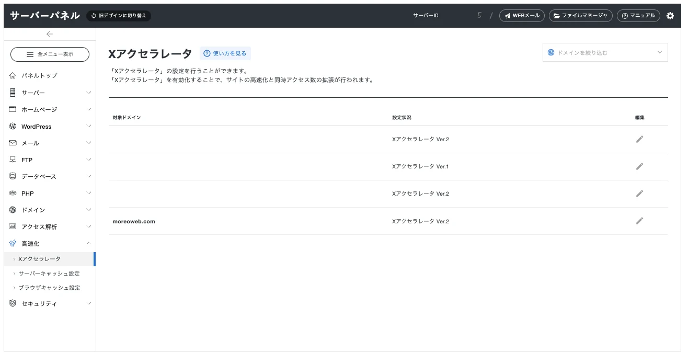Viewport: 689px width, 363px height.
Task: Open サーバーキャッシュ設定 submenu item
Action: tap(50, 274)
